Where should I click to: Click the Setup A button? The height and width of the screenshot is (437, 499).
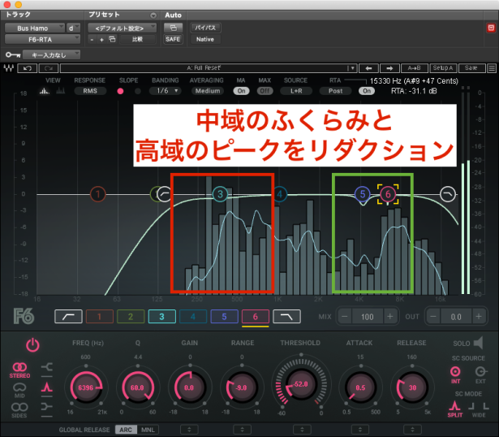[x=443, y=68]
